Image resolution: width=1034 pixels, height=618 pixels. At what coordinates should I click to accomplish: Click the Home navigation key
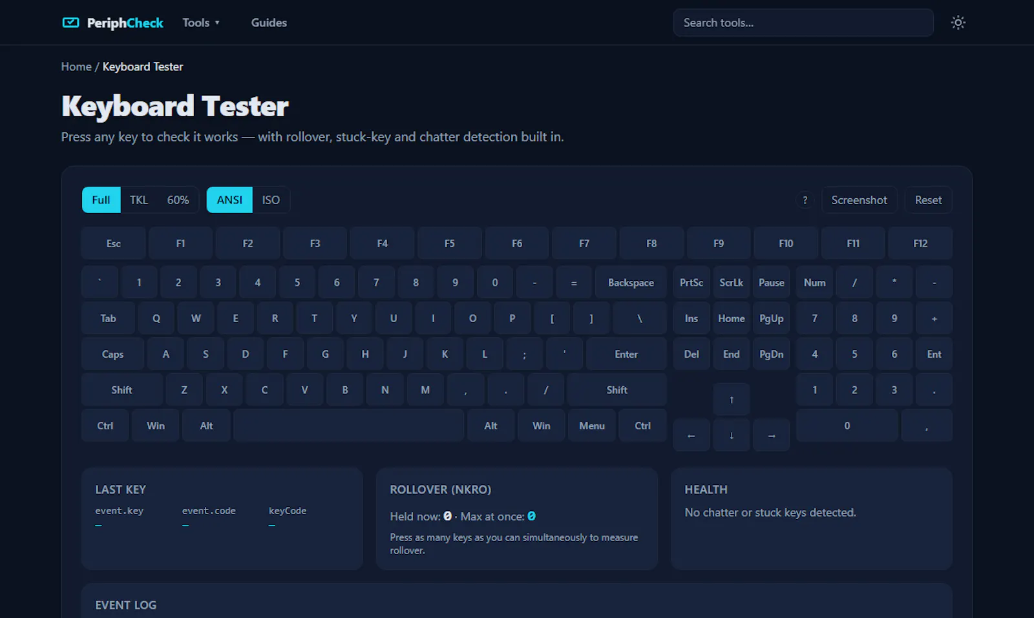click(732, 318)
